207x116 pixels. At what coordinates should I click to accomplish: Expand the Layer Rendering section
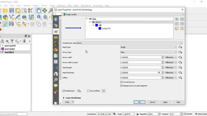(64, 98)
